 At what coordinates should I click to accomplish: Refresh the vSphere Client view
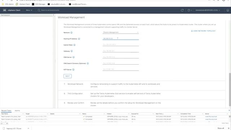pyautogui.click(x=182, y=10)
